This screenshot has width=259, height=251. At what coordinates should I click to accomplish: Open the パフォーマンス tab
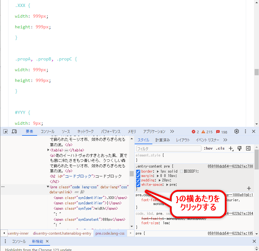(x=111, y=131)
